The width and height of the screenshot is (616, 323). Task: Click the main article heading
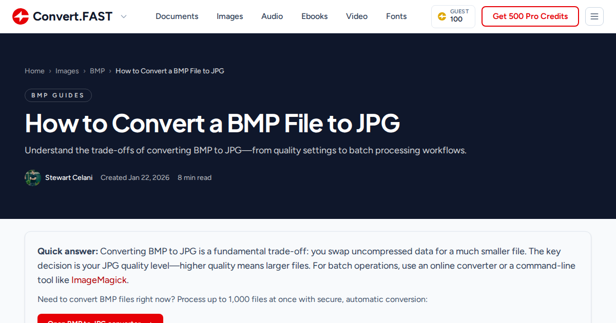pyautogui.click(x=212, y=123)
